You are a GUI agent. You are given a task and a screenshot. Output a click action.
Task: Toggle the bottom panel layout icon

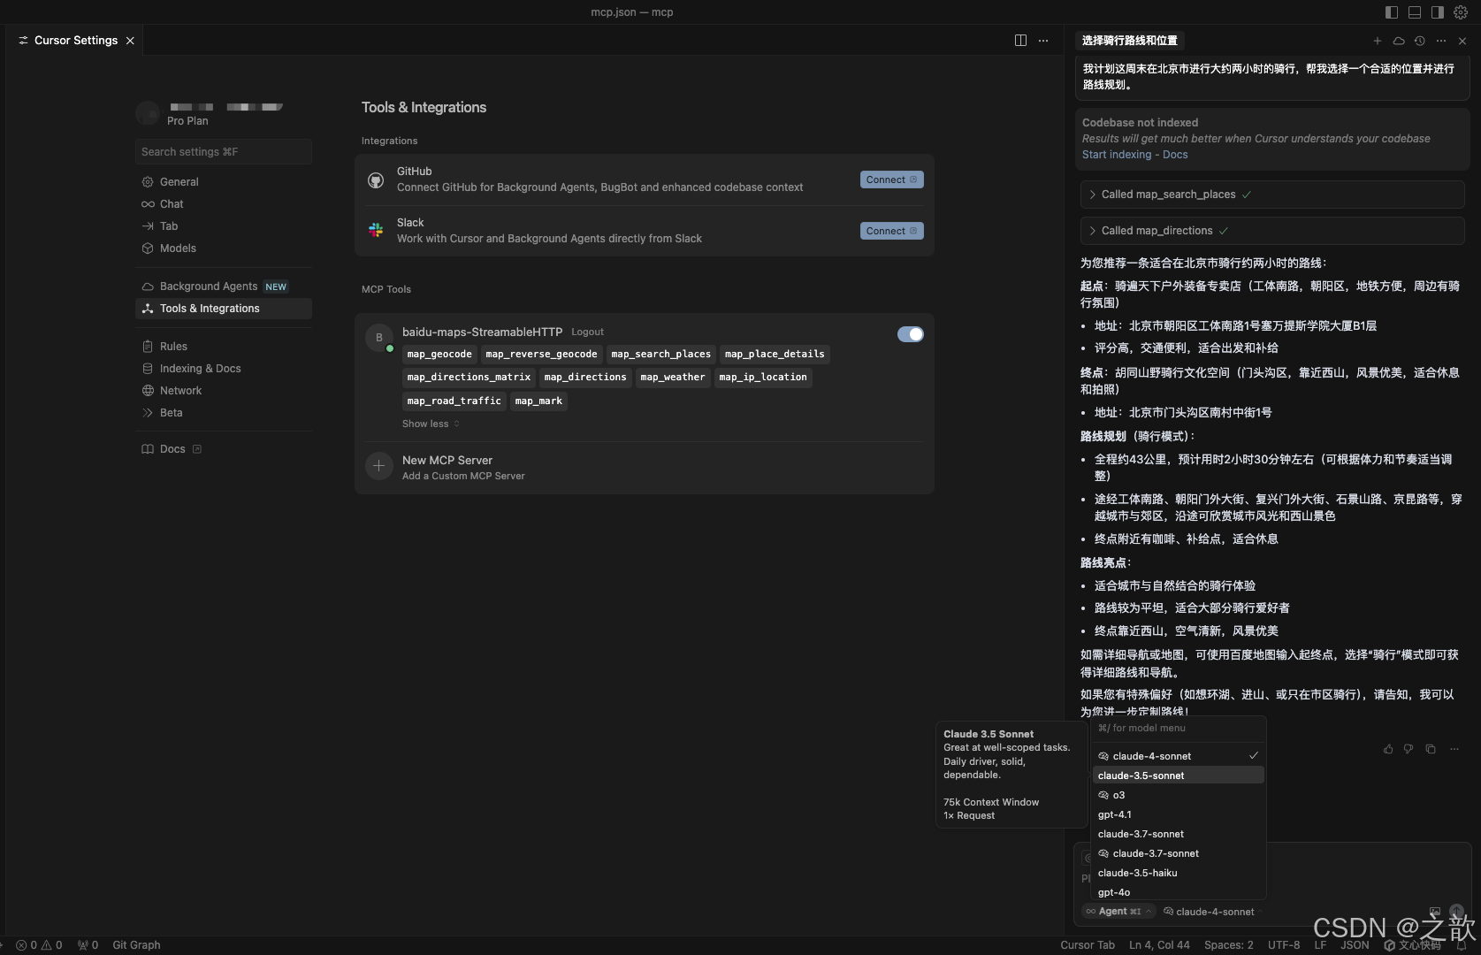coord(1415,12)
